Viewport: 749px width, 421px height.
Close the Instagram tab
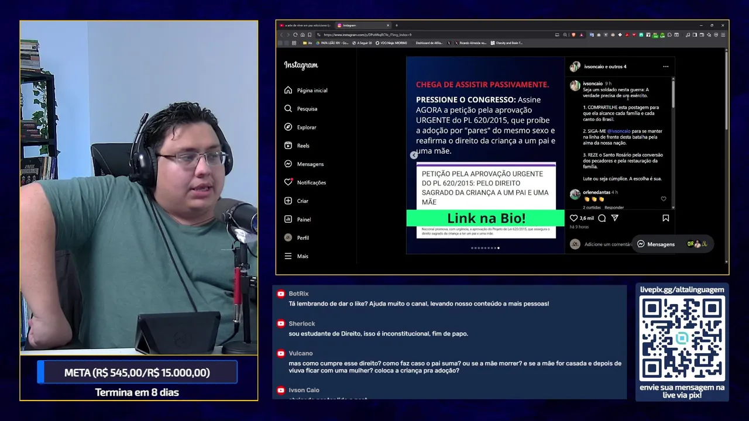pos(387,25)
